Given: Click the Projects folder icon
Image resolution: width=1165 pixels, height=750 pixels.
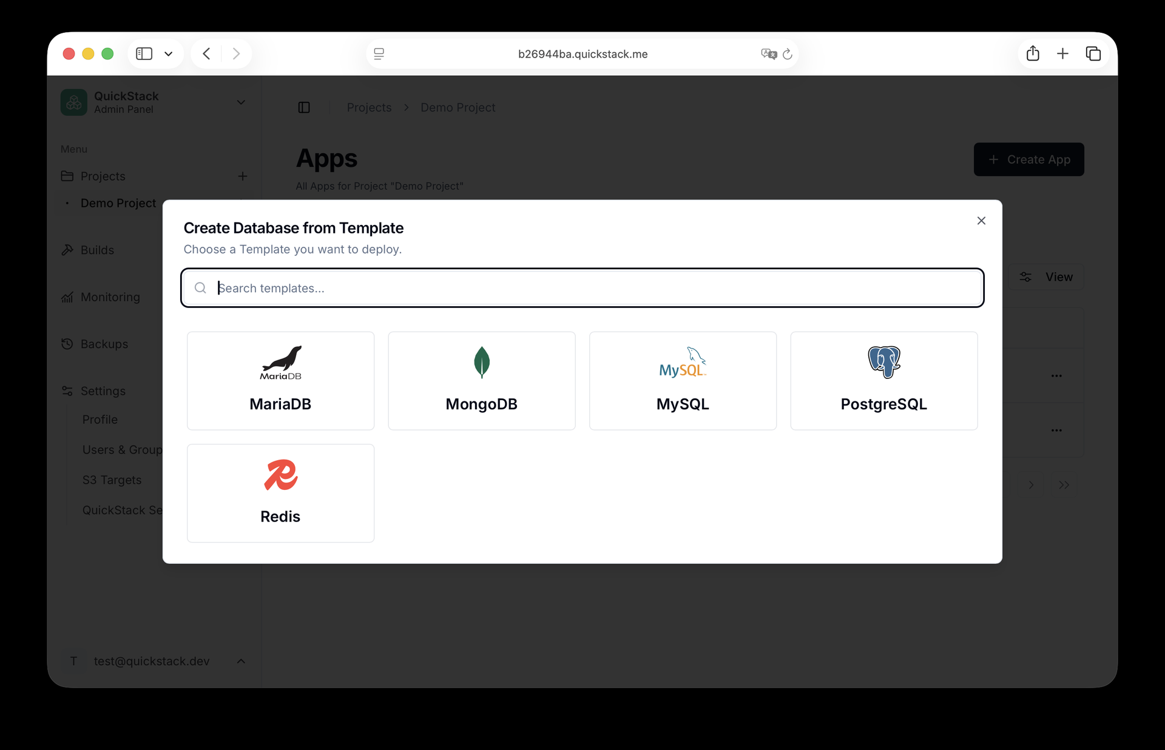Looking at the screenshot, I should point(67,176).
